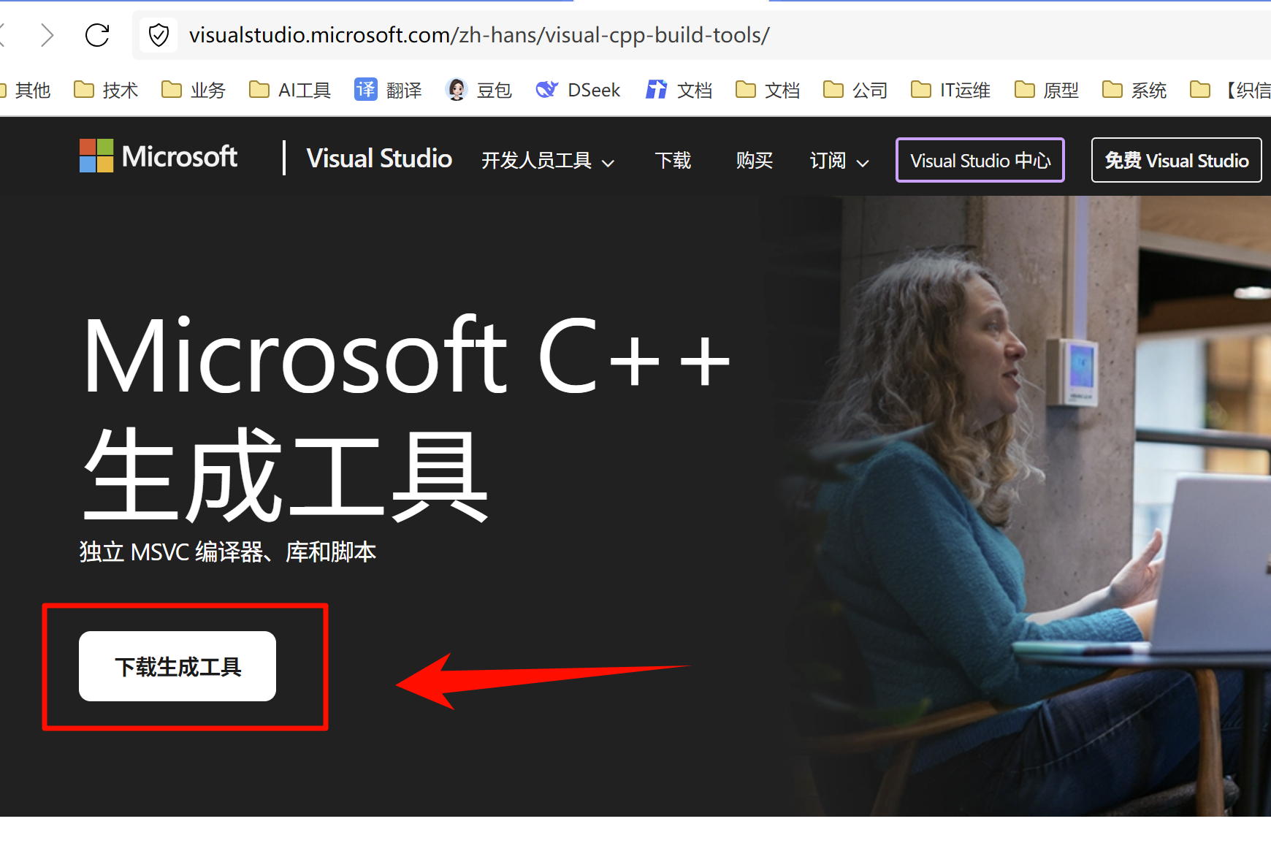Open the DSeek bookmark
Image resolution: width=1271 pixels, height=862 pixels.
pos(578,90)
